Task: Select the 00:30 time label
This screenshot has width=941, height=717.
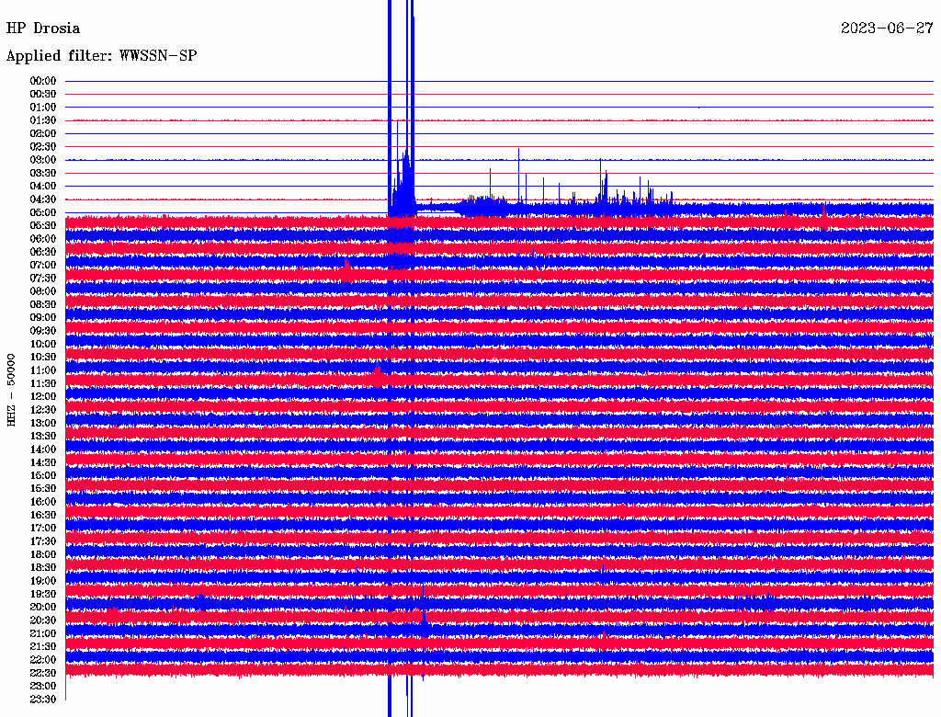Action: tap(43, 95)
